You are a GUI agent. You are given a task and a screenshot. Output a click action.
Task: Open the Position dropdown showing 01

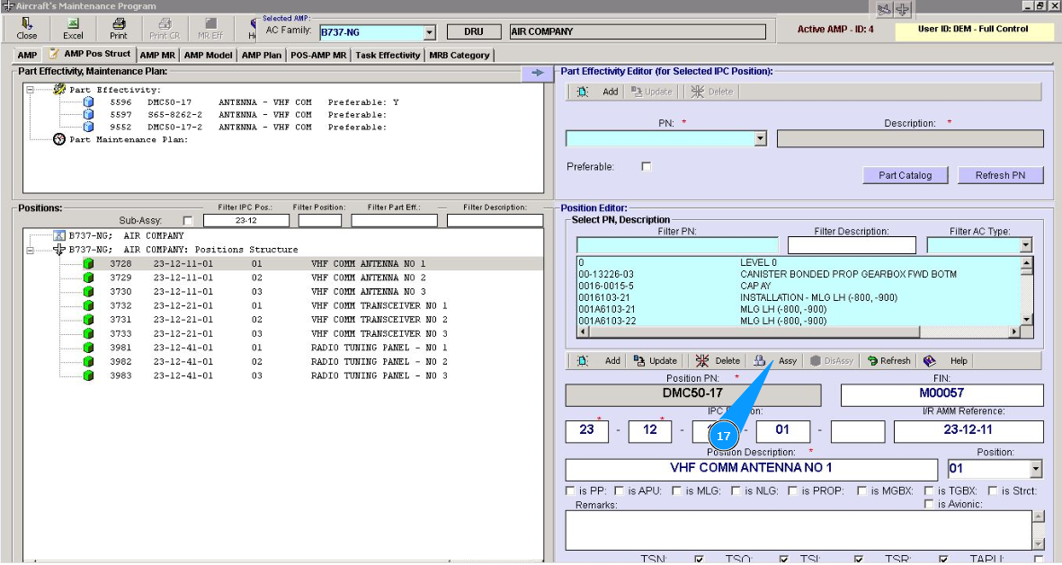point(1035,469)
